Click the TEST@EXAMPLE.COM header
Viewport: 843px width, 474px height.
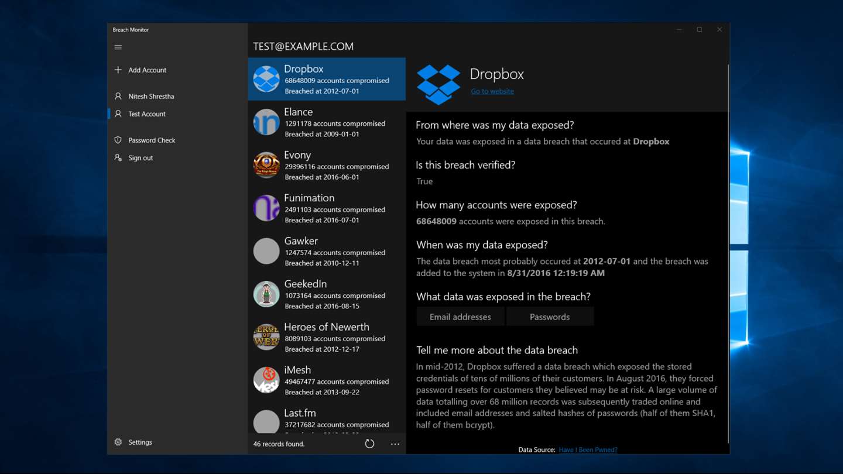point(303,46)
